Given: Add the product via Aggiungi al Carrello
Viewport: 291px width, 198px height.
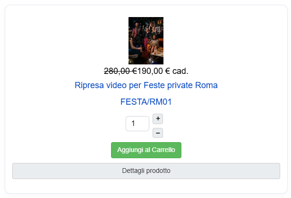Looking at the screenshot, I should pos(146,150).
